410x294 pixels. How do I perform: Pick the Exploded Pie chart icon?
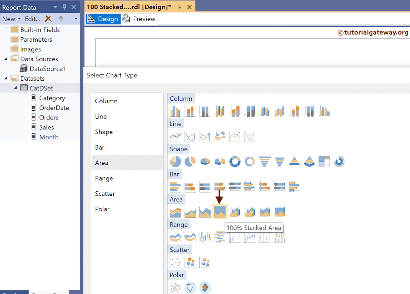coord(190,161)
